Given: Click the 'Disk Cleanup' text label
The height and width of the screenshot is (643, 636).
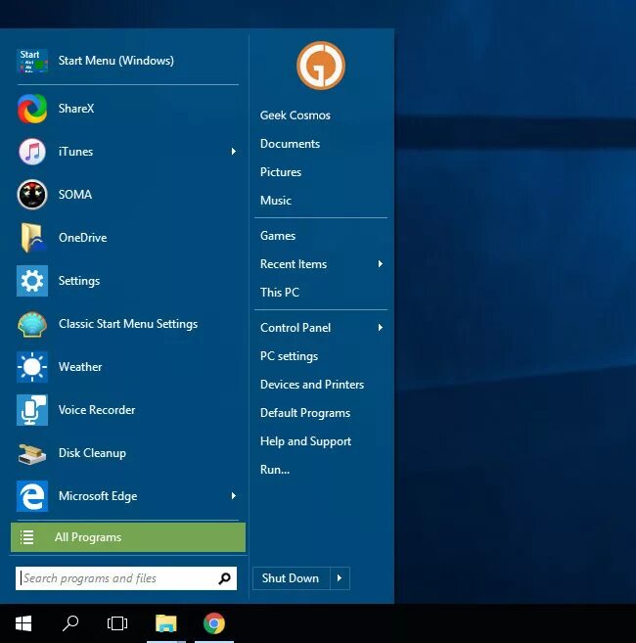Looking at the screenshot, I should (x=92, y=453).
